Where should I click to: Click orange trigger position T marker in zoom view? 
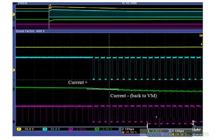(201, 36)
